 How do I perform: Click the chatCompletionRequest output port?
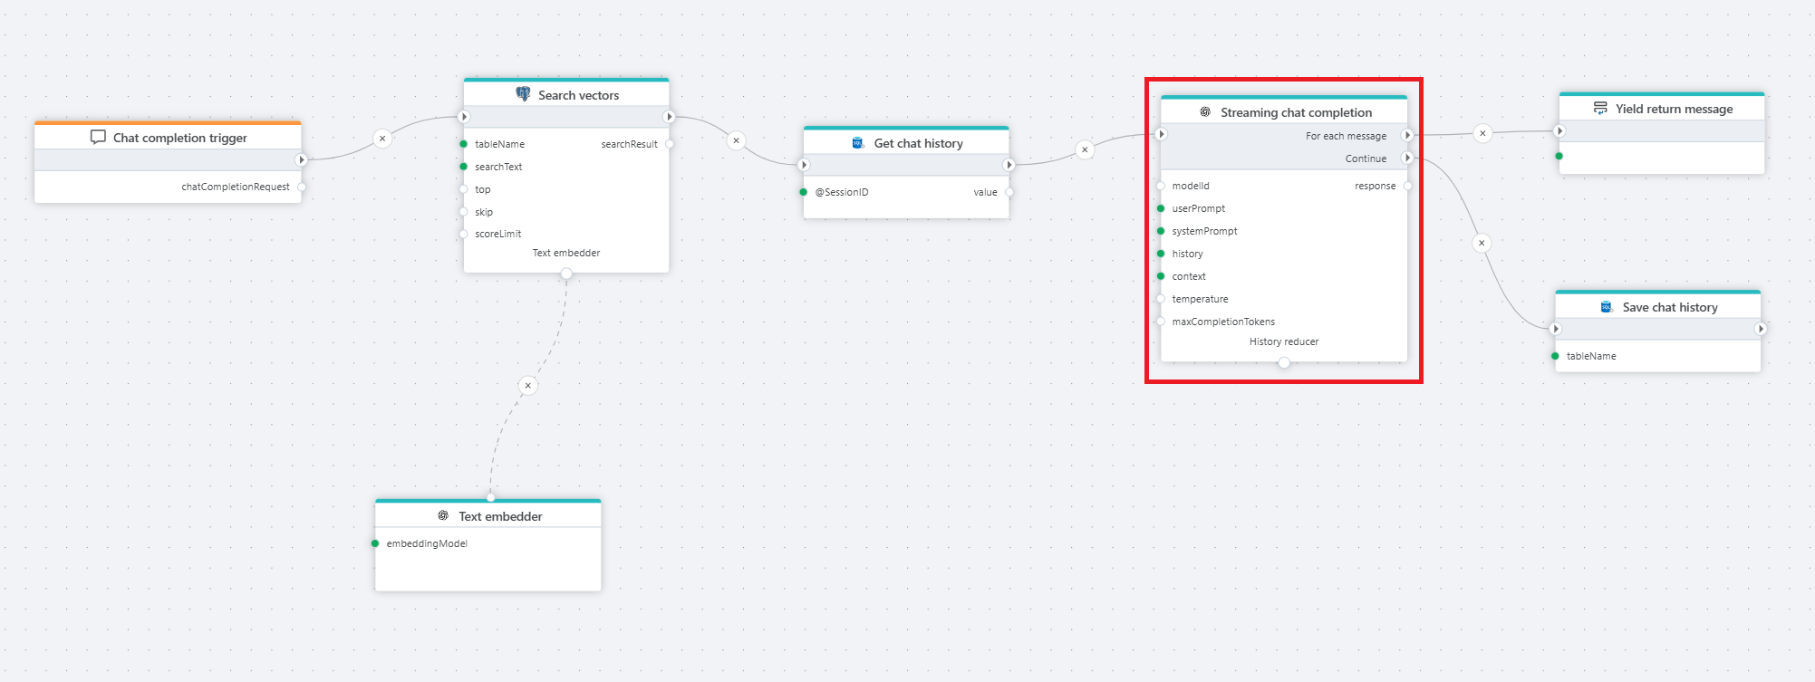tap(302, 187)
